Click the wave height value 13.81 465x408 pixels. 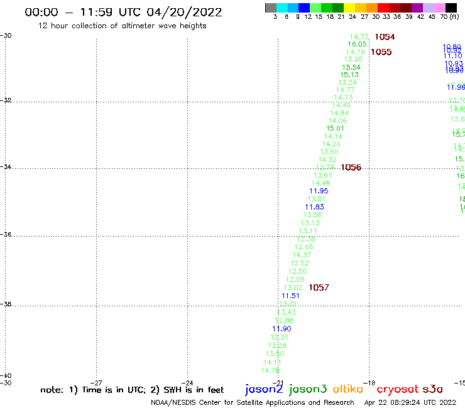pos(317,200)
